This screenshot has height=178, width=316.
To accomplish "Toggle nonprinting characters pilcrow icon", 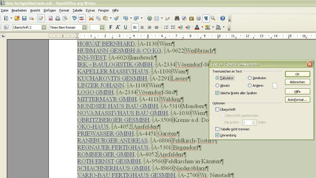I will pos(206,18).
